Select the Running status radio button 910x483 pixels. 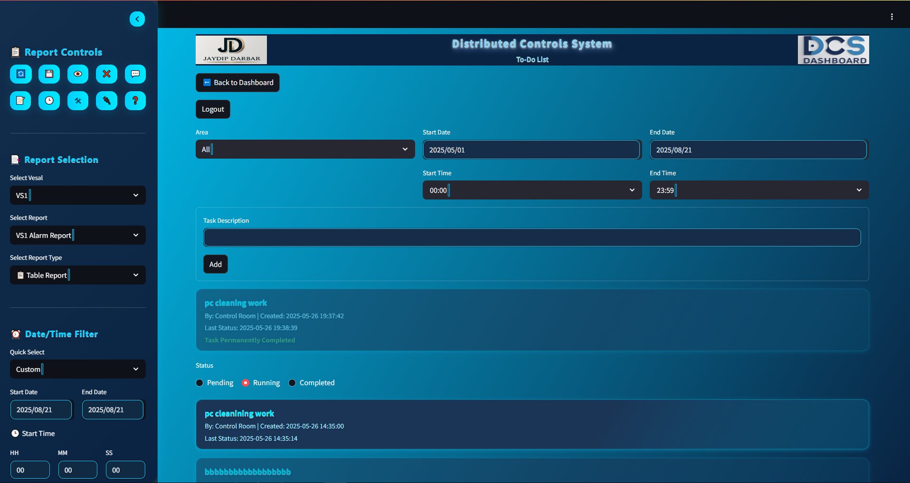(246, 383)
